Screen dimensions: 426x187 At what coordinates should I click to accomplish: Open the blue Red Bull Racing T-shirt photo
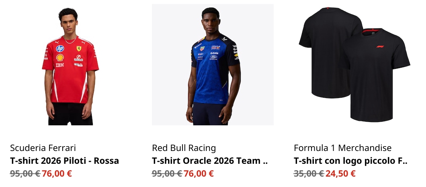213,65
